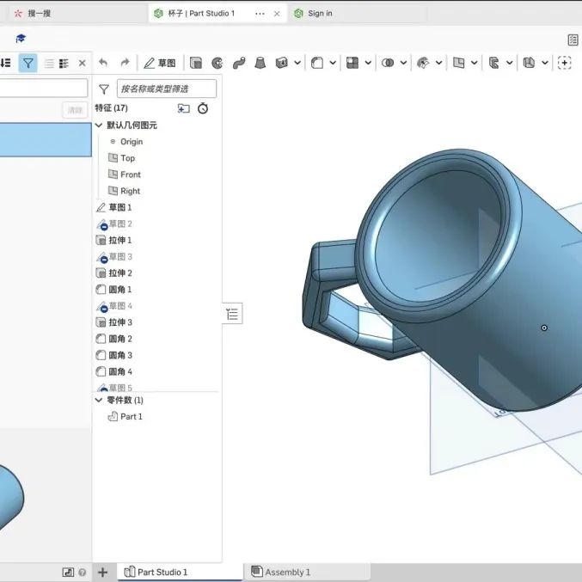Add a new tab with plus button
This screenshot has width=582, height=582.
tap(103, 572)
